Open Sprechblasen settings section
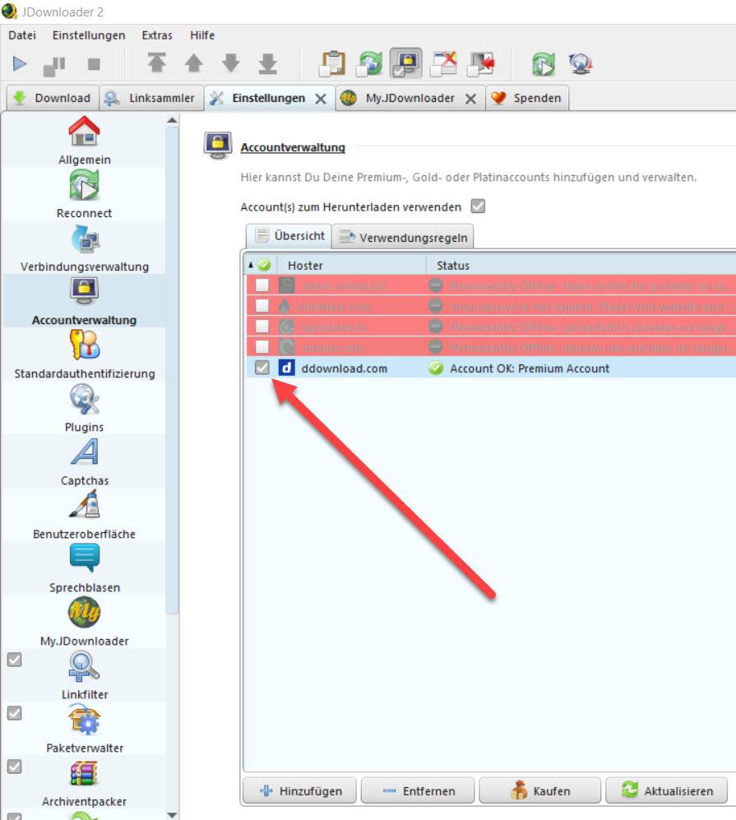This screenshot has width=736, height=820. (84, 568)
